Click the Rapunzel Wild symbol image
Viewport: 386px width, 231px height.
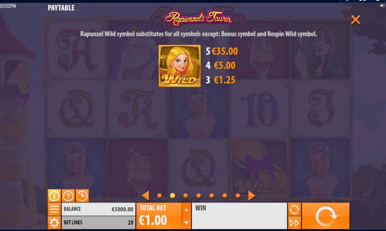(x=179, y=66)
